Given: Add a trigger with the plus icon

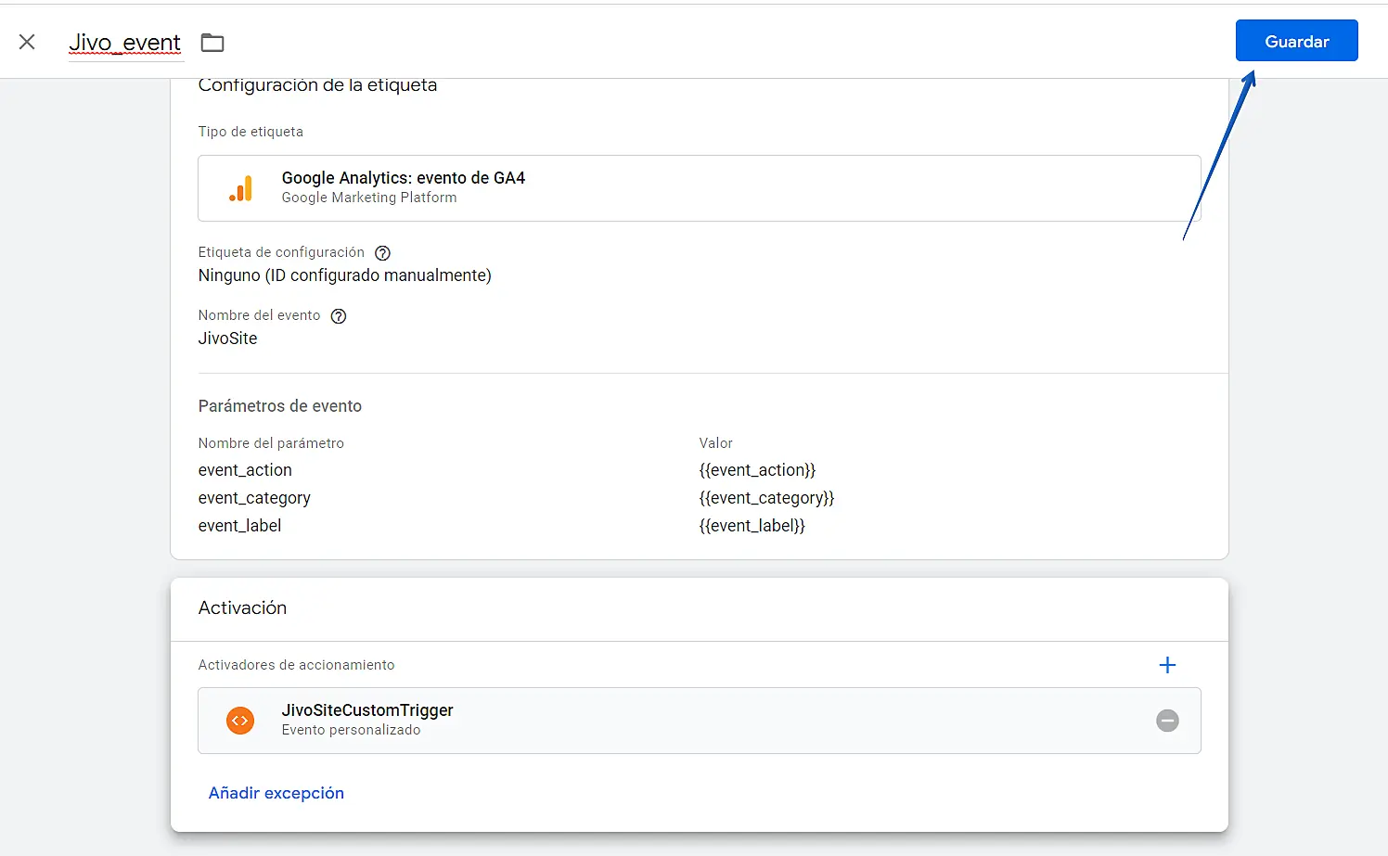Looking at the screenshot, I should tap(1167, 665).
